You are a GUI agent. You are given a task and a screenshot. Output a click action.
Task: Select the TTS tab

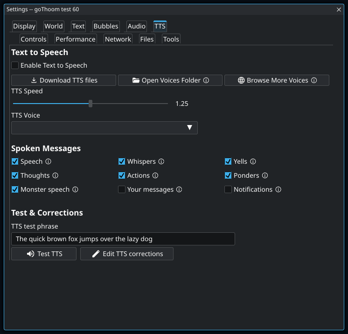[x=160, y=26]
